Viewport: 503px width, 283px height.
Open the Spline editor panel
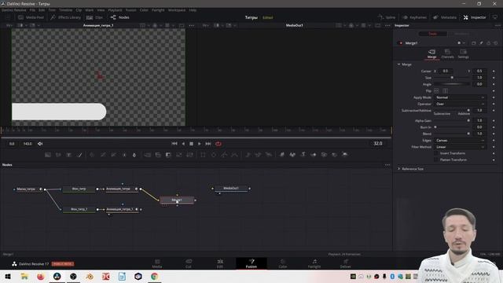pos(387,17)
